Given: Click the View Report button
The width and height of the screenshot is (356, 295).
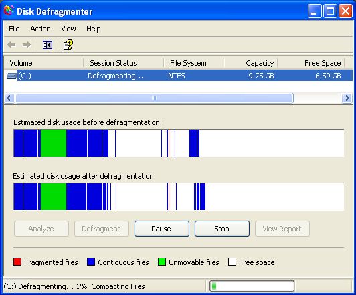Looking at the screenshot, I should coord(282,229).
